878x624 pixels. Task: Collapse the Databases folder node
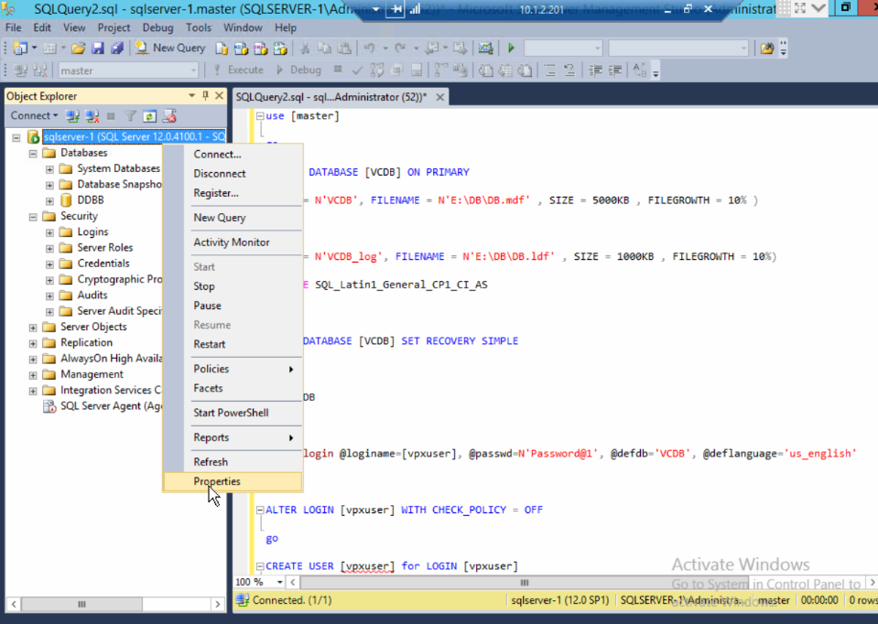(33, 154)
